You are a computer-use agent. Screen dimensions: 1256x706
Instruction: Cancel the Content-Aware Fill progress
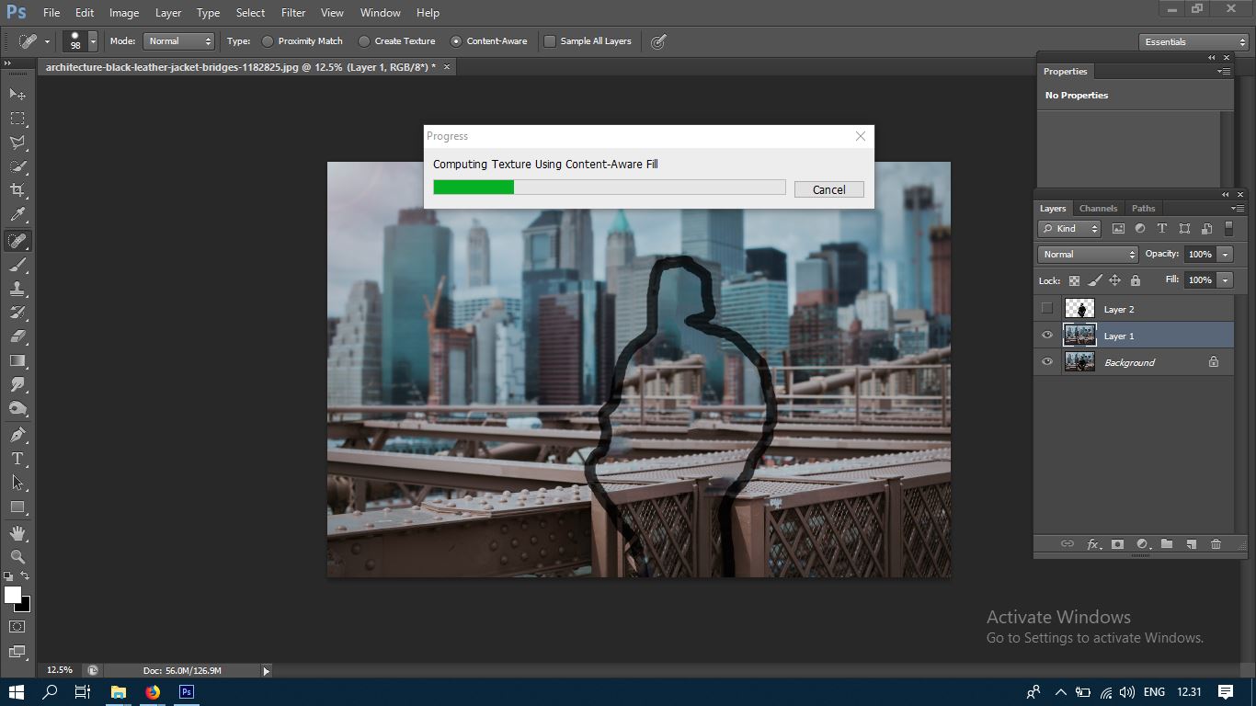tap(828, 189)
